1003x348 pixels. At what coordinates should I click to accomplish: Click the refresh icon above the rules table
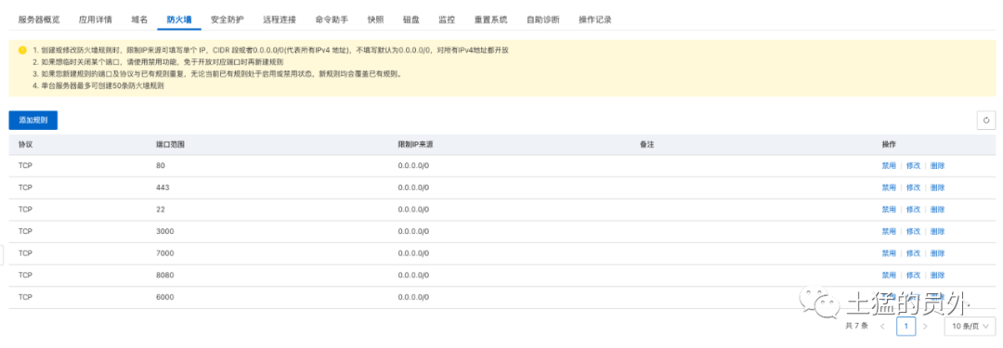(x=985, y=121)
